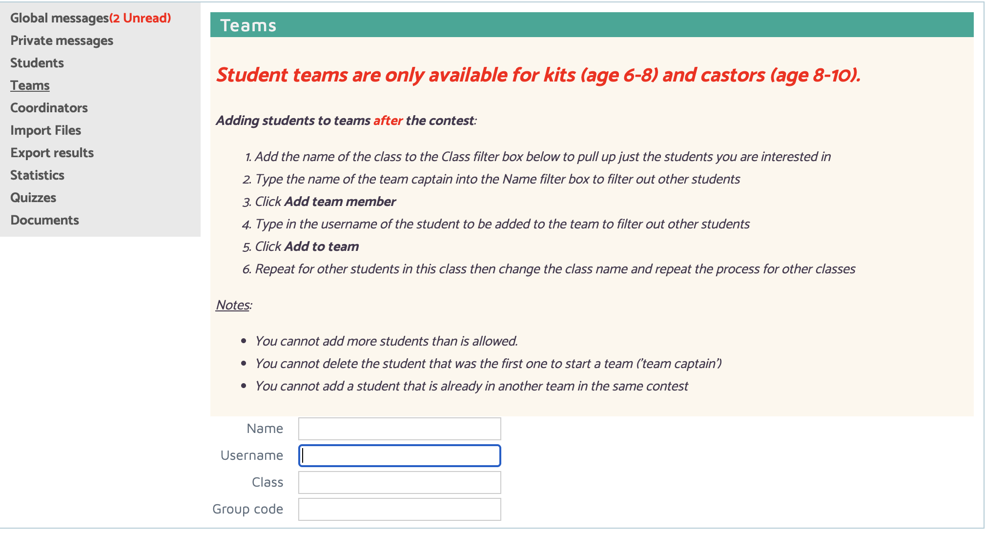Open Documents section
The image size is (985, 534).
[45, 220]
